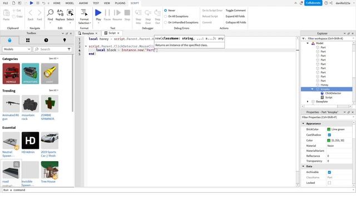
Task: Collapse the Appearance properties section
Action: [303, 123]
